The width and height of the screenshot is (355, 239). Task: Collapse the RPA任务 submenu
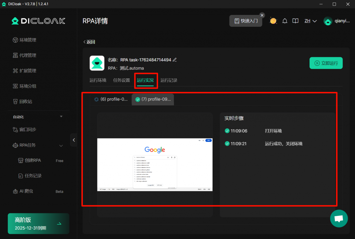pos(61,145)
